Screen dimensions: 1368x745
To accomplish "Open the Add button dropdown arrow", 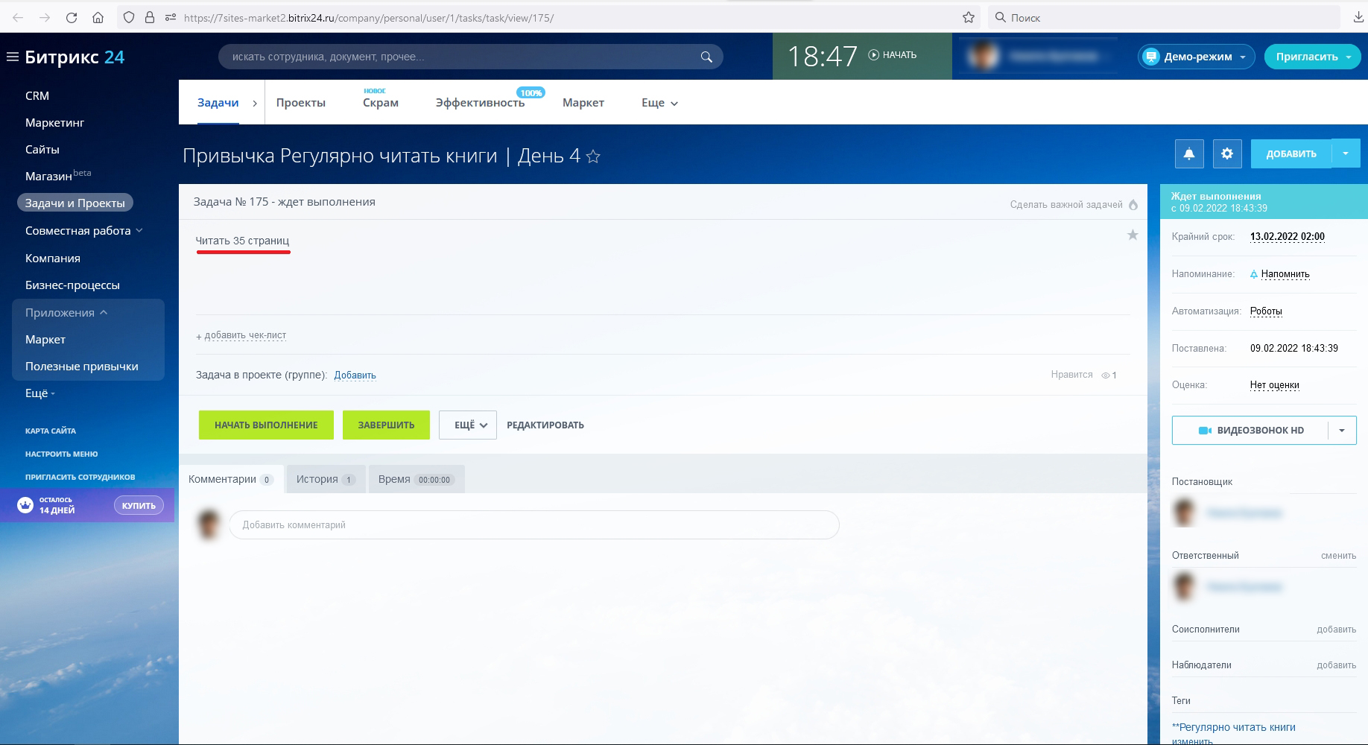I will point(1346,153).
